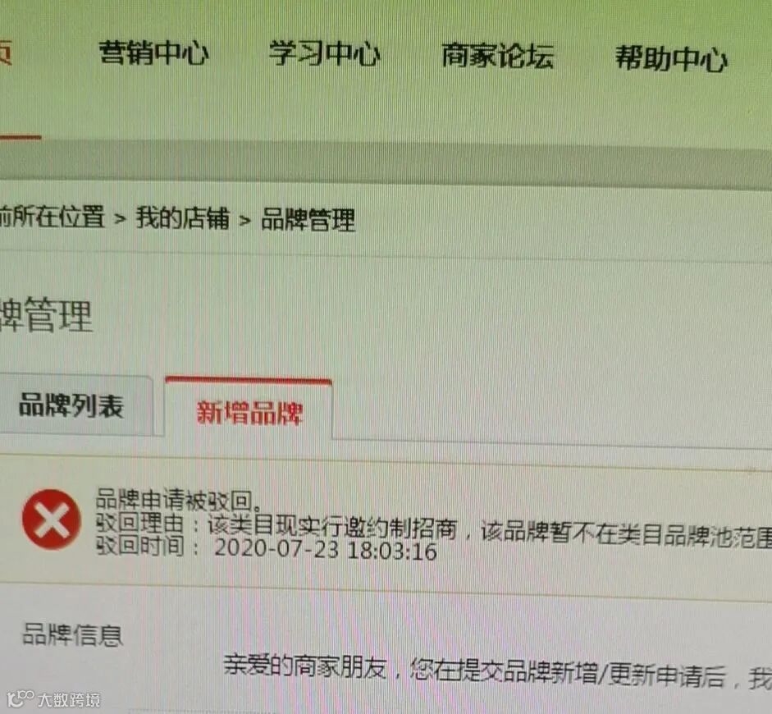Click the 品牌信息 section heading
Image resolution: width=772 pixels, height=714 pixels.
[x=72, y=634]
